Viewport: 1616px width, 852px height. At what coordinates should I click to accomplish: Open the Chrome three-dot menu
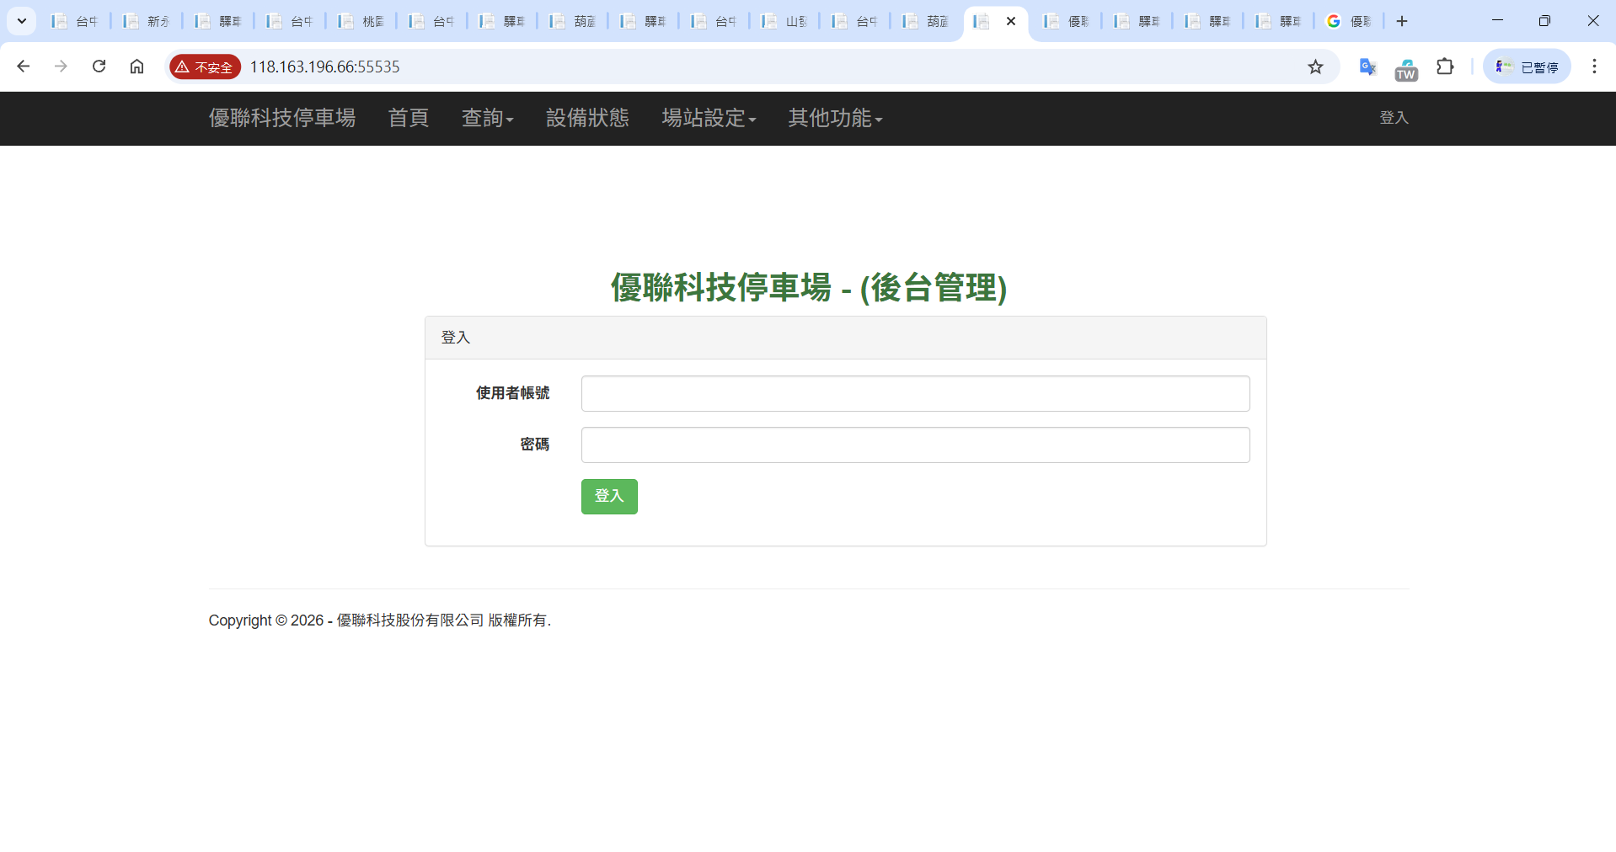pyautogui.click(x=1594, y=67)
